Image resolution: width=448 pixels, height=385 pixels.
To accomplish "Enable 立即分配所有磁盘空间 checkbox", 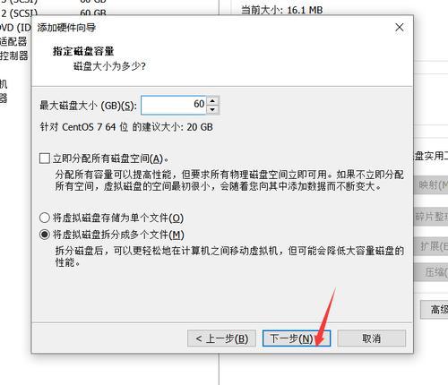I will (45, 158).
